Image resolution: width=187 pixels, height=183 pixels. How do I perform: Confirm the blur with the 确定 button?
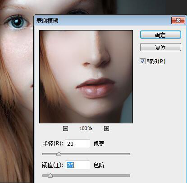(x=160, y=35)
